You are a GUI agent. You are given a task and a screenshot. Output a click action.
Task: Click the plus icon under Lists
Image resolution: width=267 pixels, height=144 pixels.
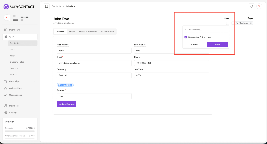click(228, 23)
